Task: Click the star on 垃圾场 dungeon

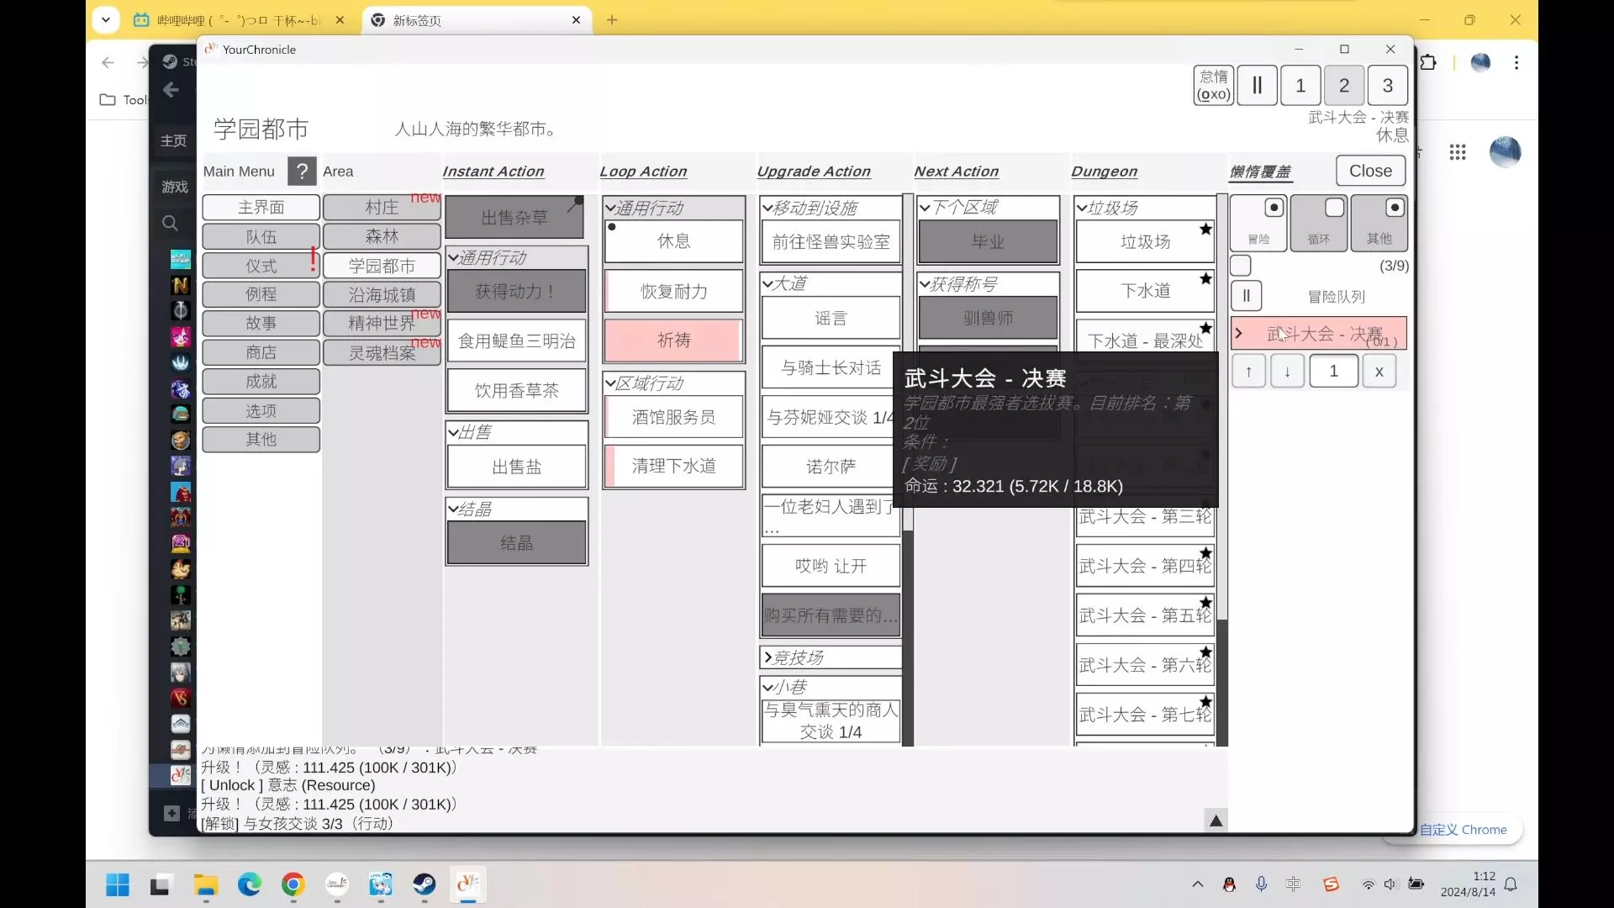Action: pyautogui.click(x=1205, y=229)
